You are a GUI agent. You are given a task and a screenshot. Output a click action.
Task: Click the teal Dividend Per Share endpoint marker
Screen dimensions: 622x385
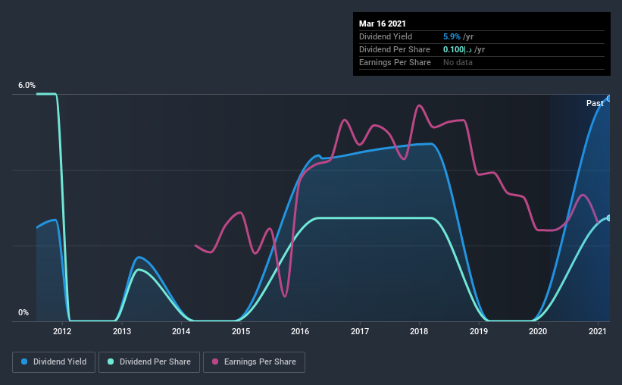pos(609,218)
